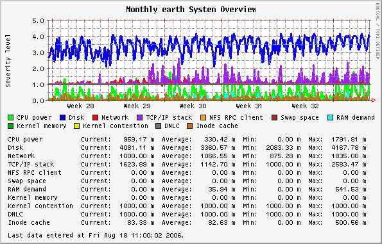Click the red Network legend swatch

coord(95,118)
